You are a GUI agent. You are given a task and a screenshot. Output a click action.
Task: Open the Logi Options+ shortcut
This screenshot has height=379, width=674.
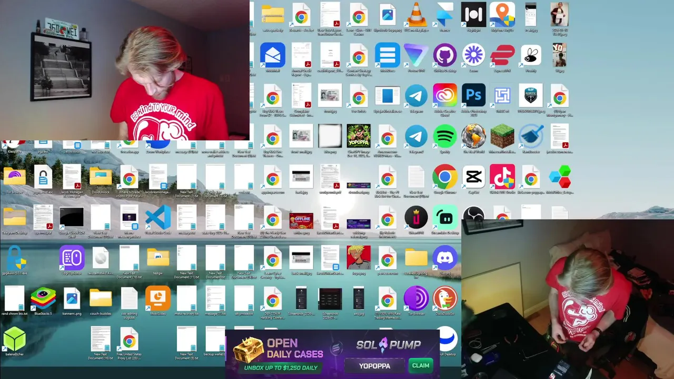coord(72,258)
